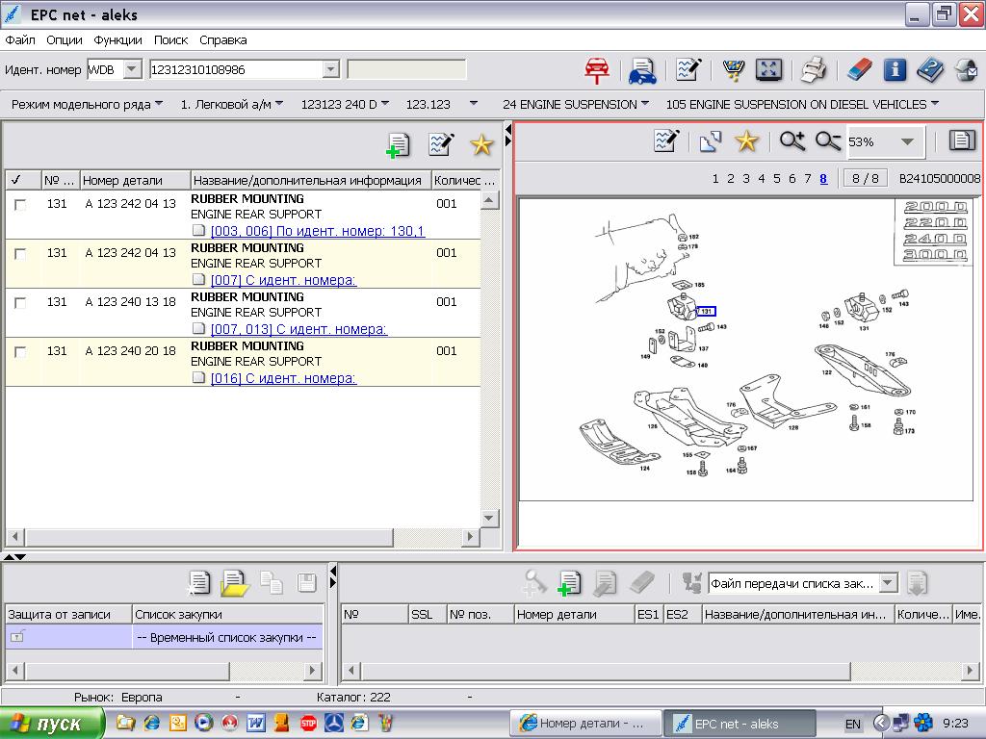Zoom out of the parts diagram
986x739 pixels.
pos(827,141)
